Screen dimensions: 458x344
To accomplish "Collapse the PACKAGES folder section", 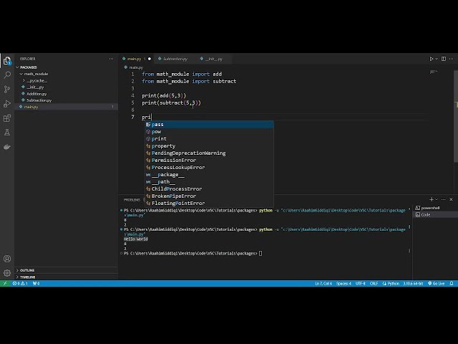I will [x=66, y=67].
